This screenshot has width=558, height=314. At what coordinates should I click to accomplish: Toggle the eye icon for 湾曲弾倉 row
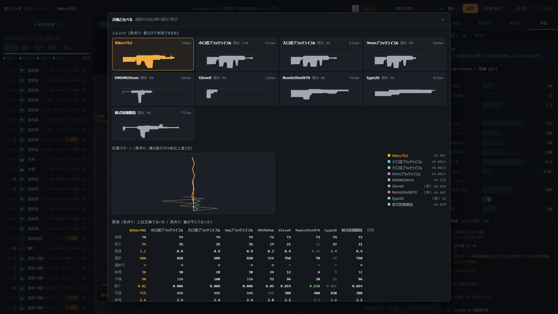pos(85,238)
